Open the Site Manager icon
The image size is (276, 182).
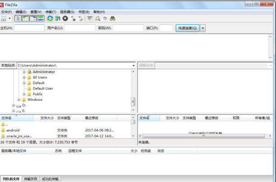coord(4,18)
